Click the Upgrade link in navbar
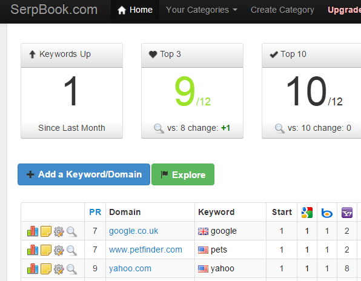361x281 pixels. 344,10
